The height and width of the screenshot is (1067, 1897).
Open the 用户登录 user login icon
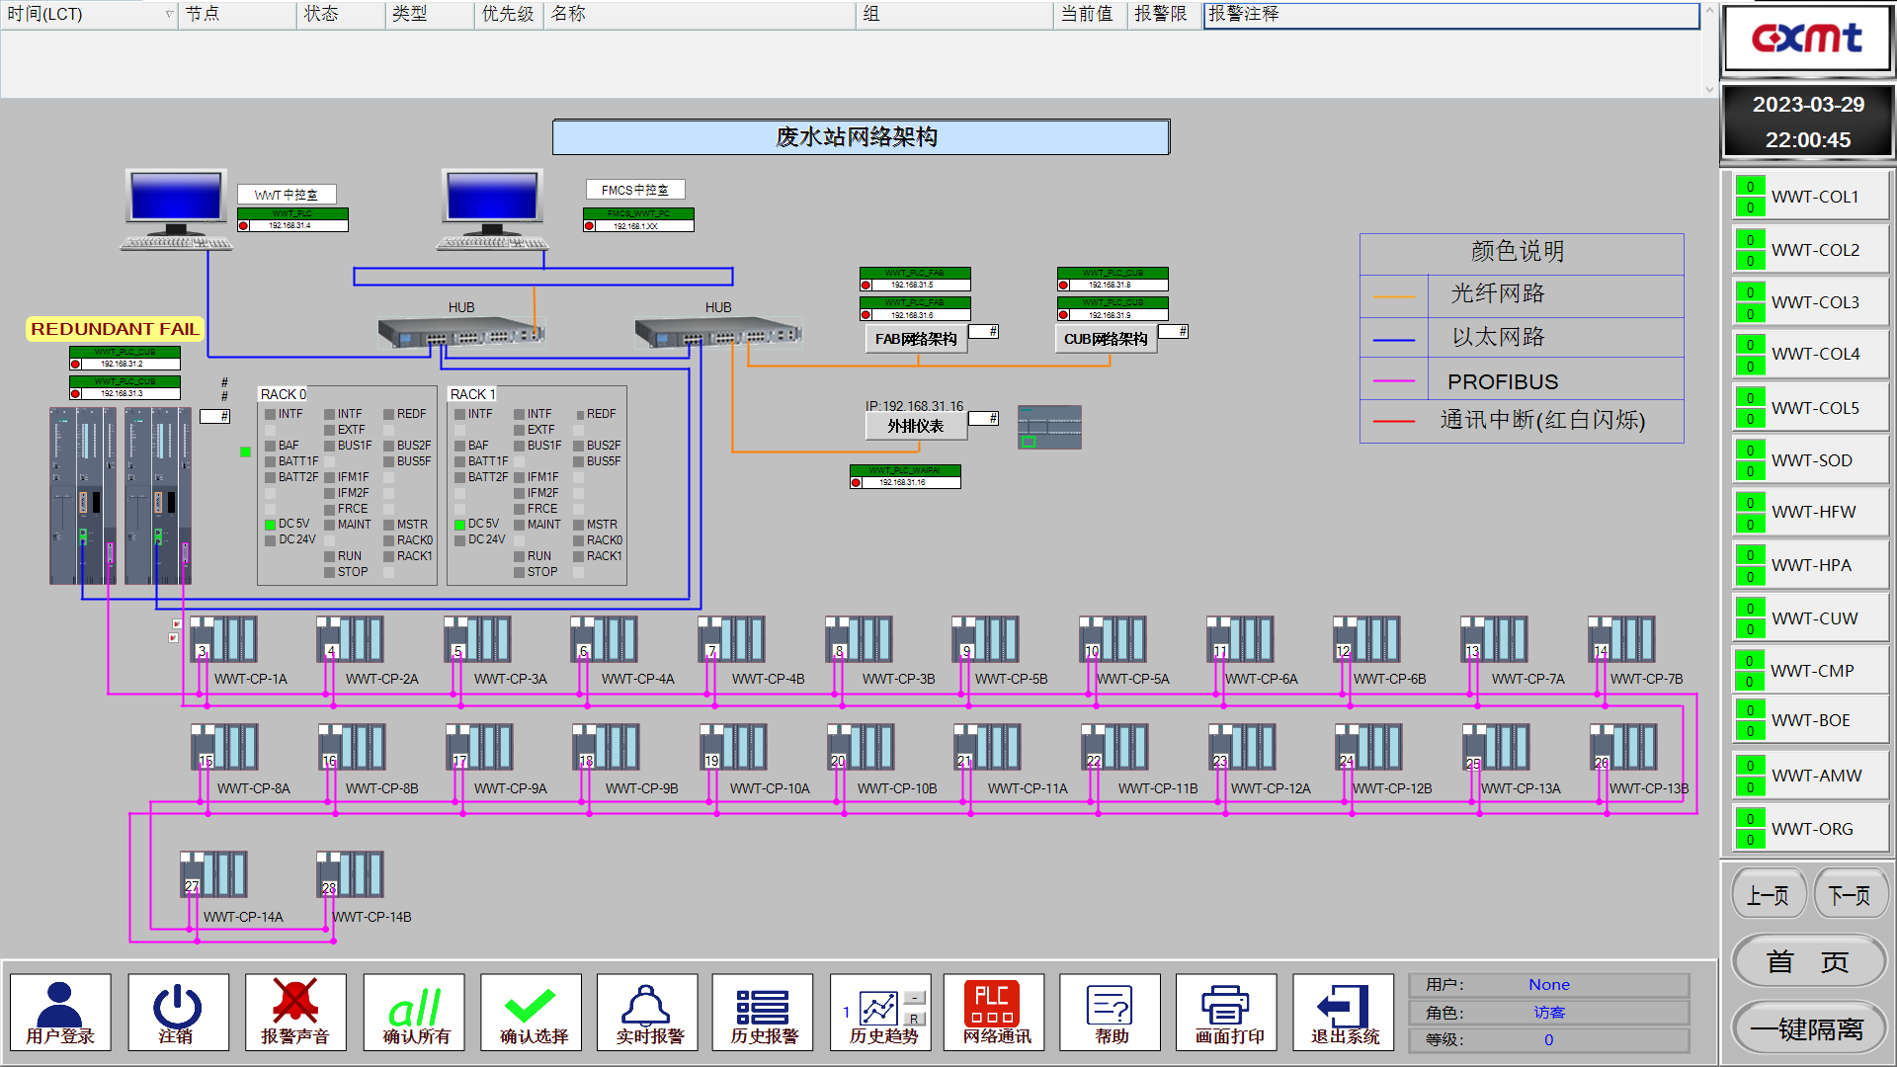(60, 1012)
